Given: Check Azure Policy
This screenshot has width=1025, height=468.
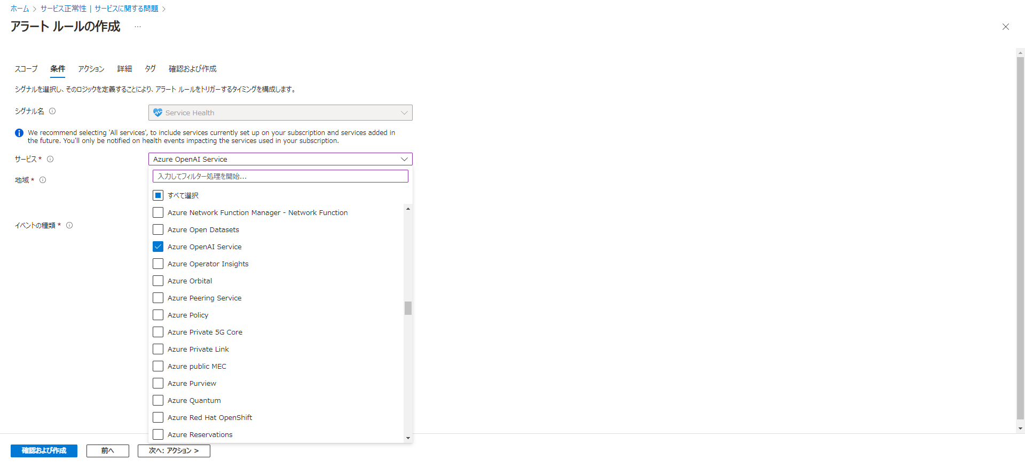Looking at the screenshot, I should pyautogui.click(x=158, y=315).
